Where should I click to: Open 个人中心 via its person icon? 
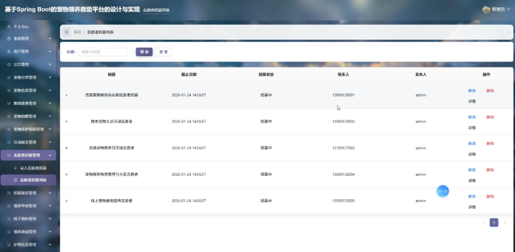pos(9,27)
